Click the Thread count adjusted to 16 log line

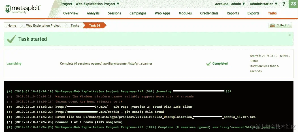coord(65,102)
